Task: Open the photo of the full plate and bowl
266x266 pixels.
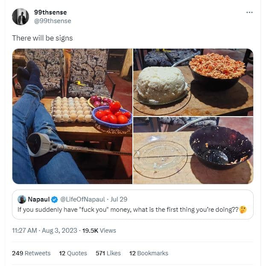Action: 193,82
